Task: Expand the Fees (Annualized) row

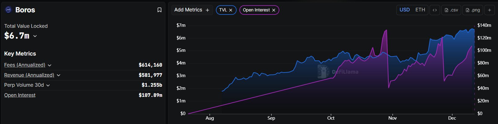Action: 50,65
